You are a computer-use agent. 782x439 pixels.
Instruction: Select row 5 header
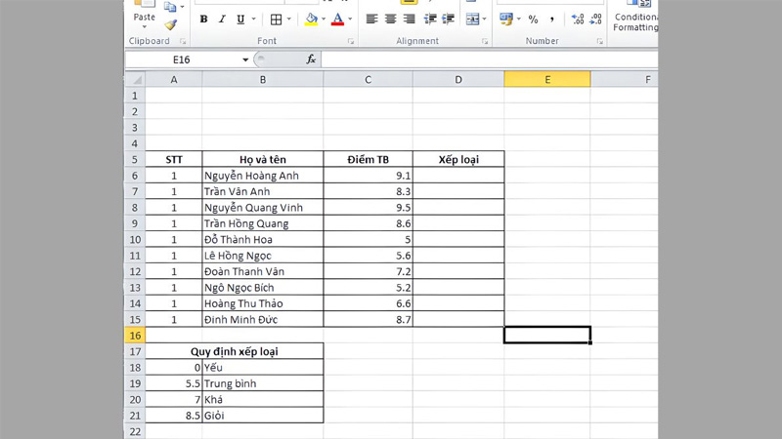pos(135,160)
